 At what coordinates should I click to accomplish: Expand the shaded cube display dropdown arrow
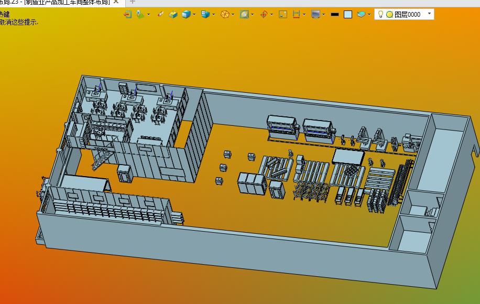point(194,15)
